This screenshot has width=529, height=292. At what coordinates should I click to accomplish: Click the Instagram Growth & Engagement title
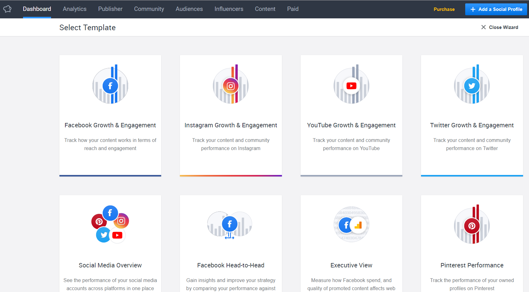click(x=231, y=125)
